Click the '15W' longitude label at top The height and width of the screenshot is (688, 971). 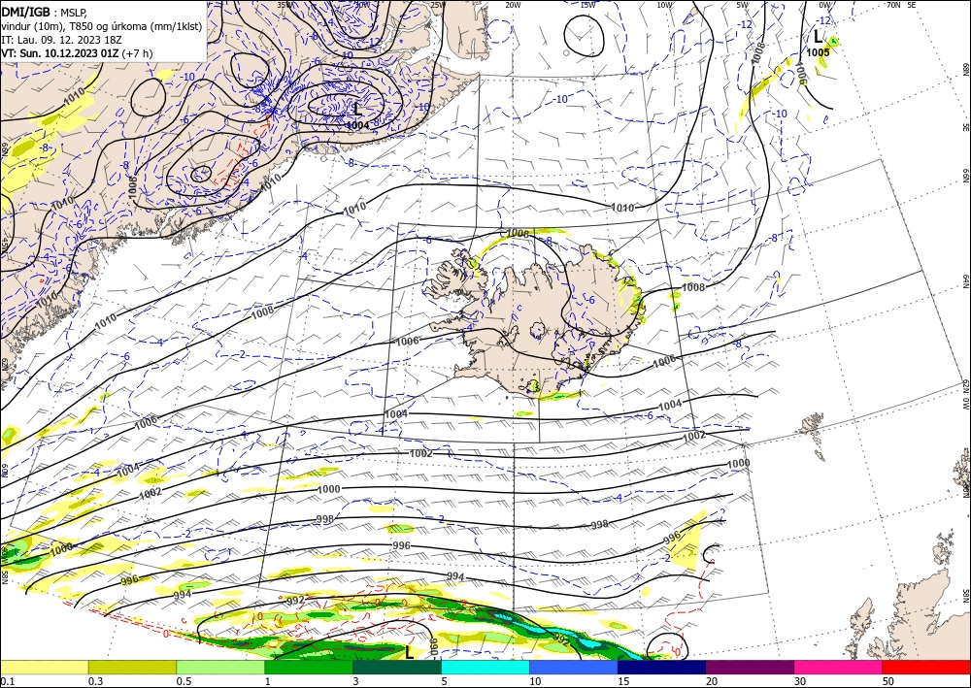[588, 5]
